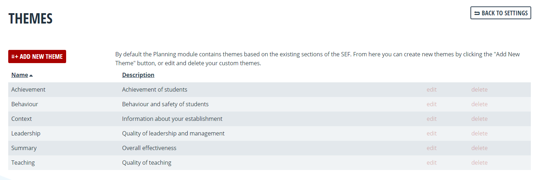Click the Add New Theme button
538x180 pixels.
tap(37, 56)
